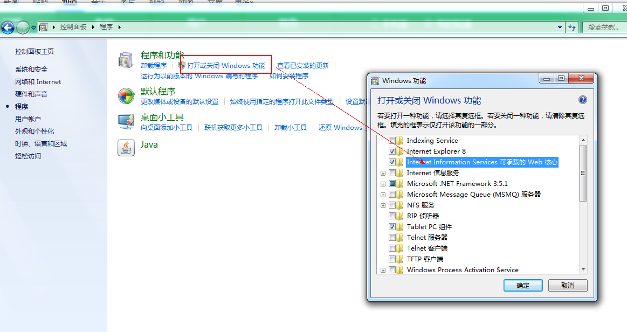Expand the Windows Process Activation Service node
Viewport: 627px width, 332px height.
coord(383,271)
